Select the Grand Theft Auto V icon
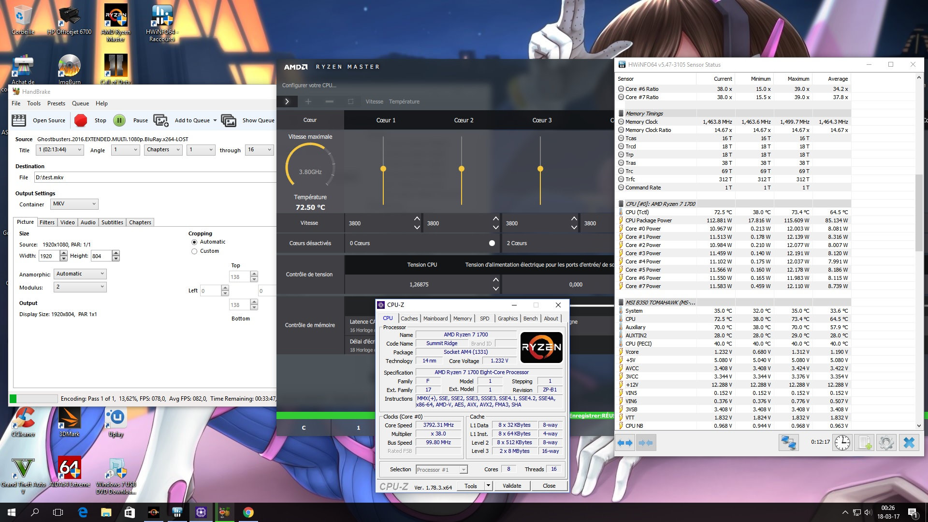This screenshot has height=522, width=928. tap(23, 476)
